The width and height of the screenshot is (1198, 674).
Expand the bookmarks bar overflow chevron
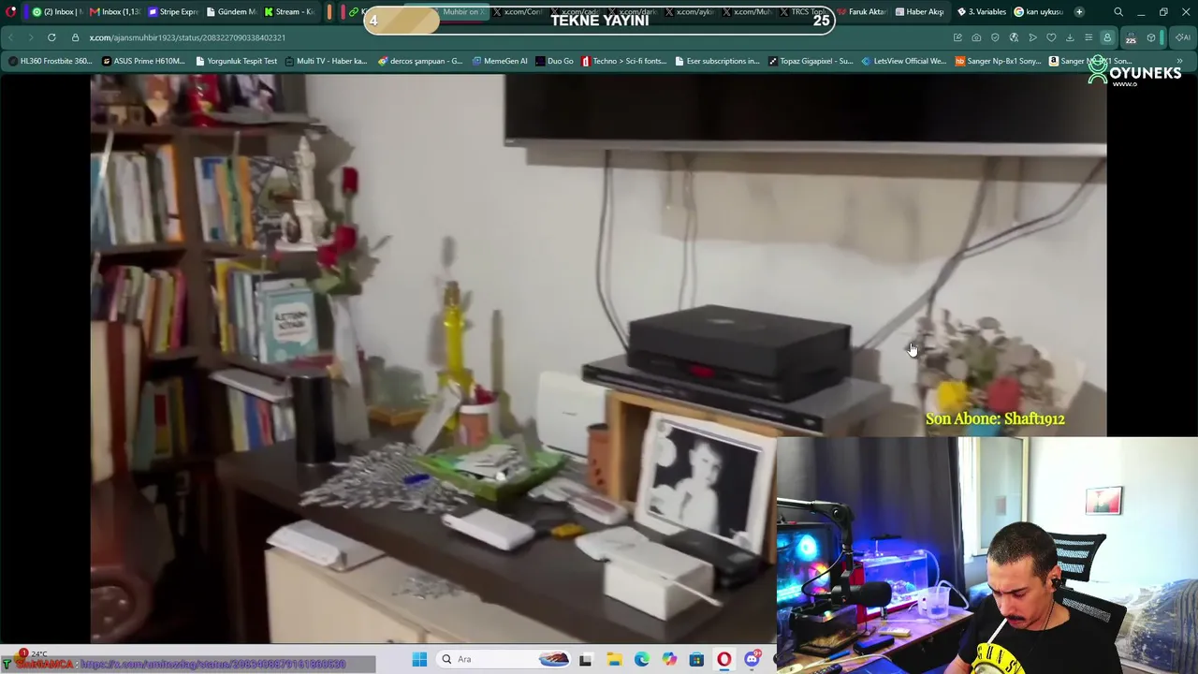coord(1179,61)
